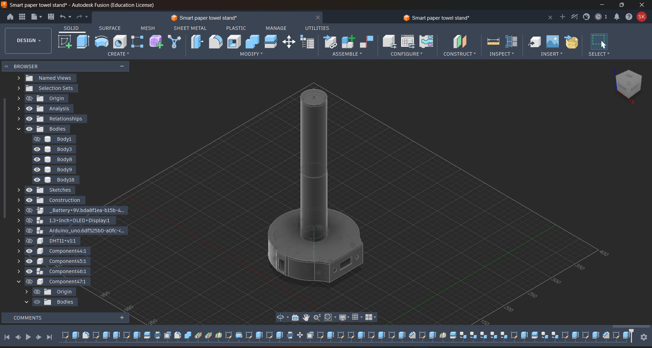Select the Offset Plane construct tool
Image resolution: width=652 pixels, height=348 pixels.
460,42
